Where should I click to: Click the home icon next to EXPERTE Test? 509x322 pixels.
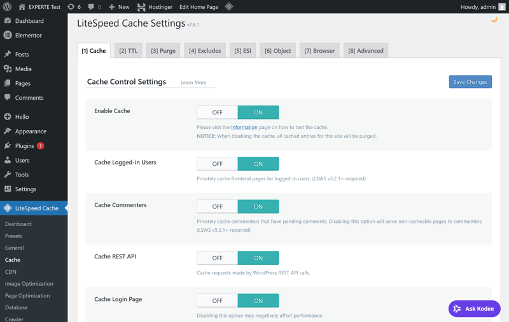(x=22, y=6)
